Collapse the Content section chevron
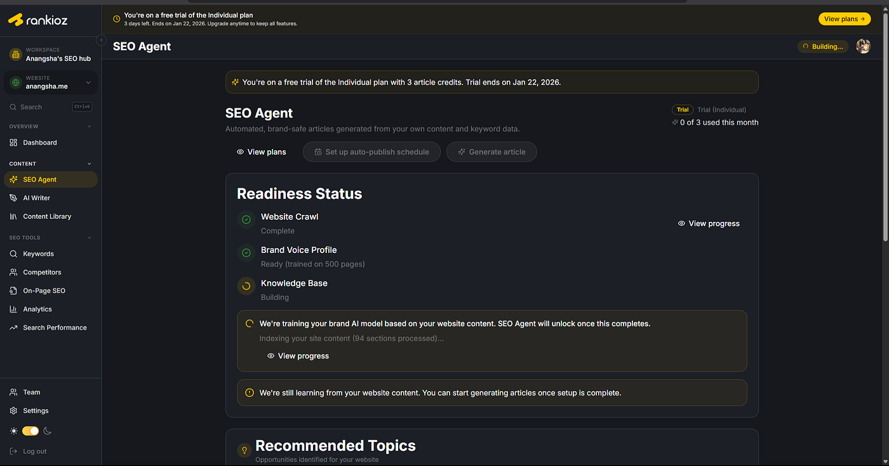Image resolution: width=889 pixels, height=466 pixels. pyautogui.click(x=89, y=164)
